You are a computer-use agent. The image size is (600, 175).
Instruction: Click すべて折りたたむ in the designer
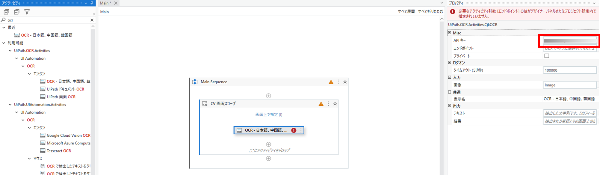[x=430, y=12]
